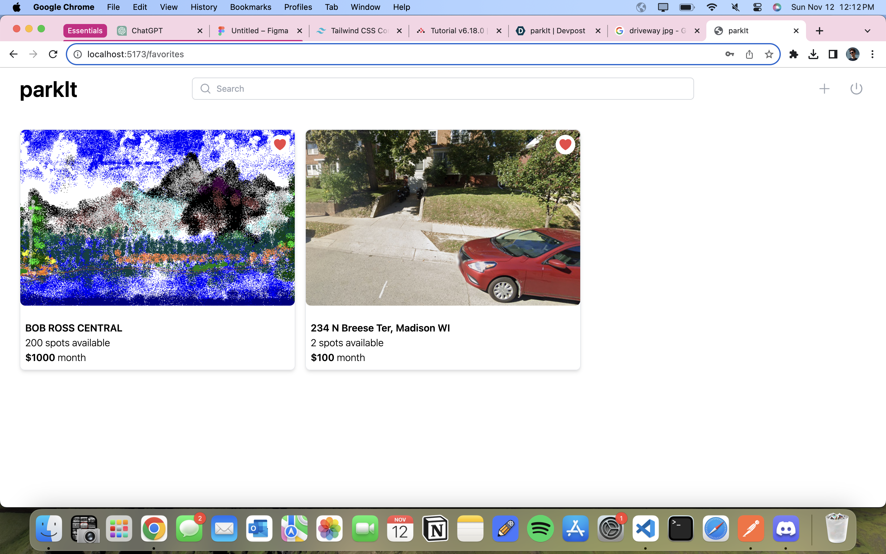886x554 pixels.
Task: Click the power logout icon
Action: [856, 89]
